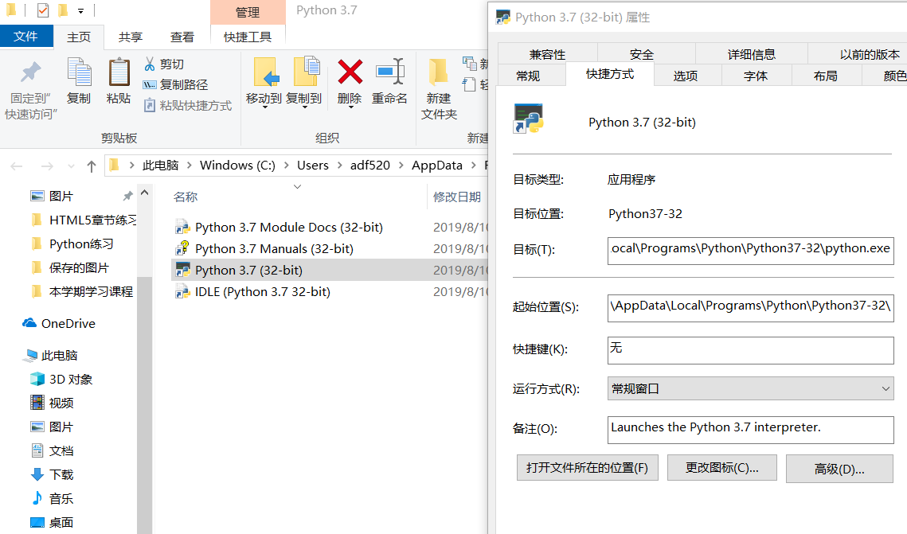The height and width of the screenshot is (534, 907).
Task: Click adf520 in the address breadcrumb
Action: [370, 166]
